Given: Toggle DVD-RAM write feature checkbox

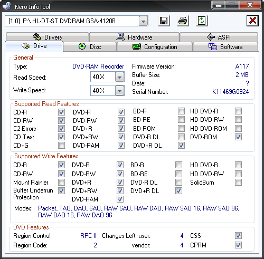Looking at the screenshot, I should 120,199.
